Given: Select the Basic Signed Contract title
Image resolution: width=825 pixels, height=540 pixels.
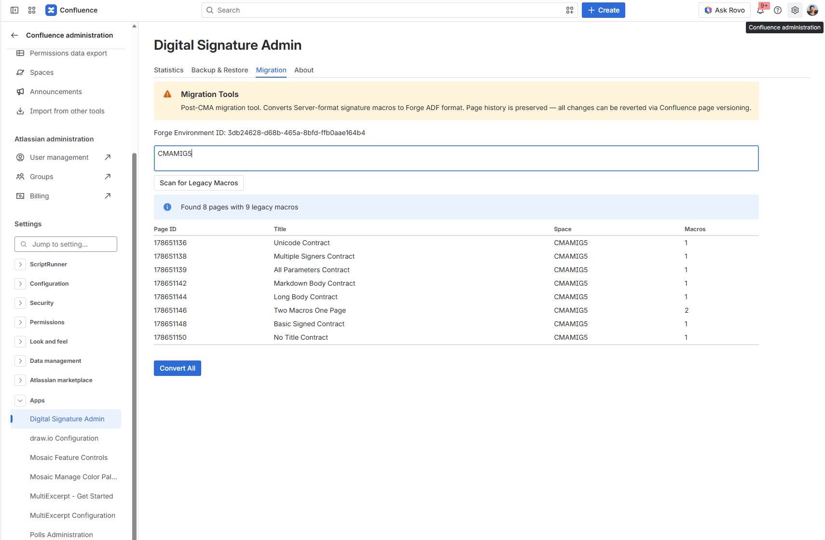Looking at the screenshot, I should (x=309, y=324).
